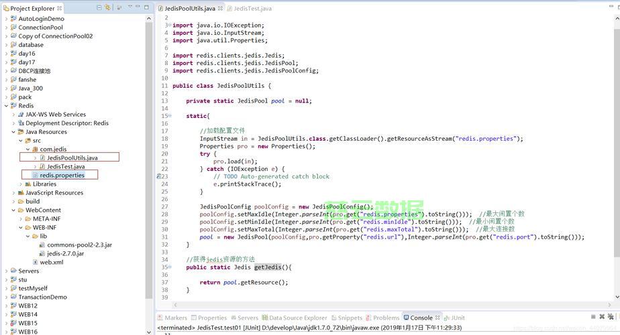Open the Project Explorer View Menu arrow
This screenshot has height=335, width=620.
tap(130, 7)
